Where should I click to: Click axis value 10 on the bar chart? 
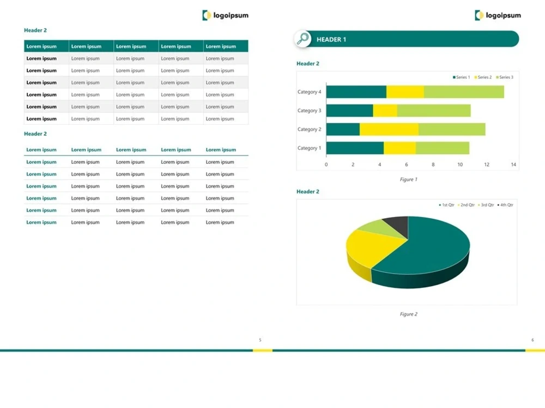[x=460, y=164]
